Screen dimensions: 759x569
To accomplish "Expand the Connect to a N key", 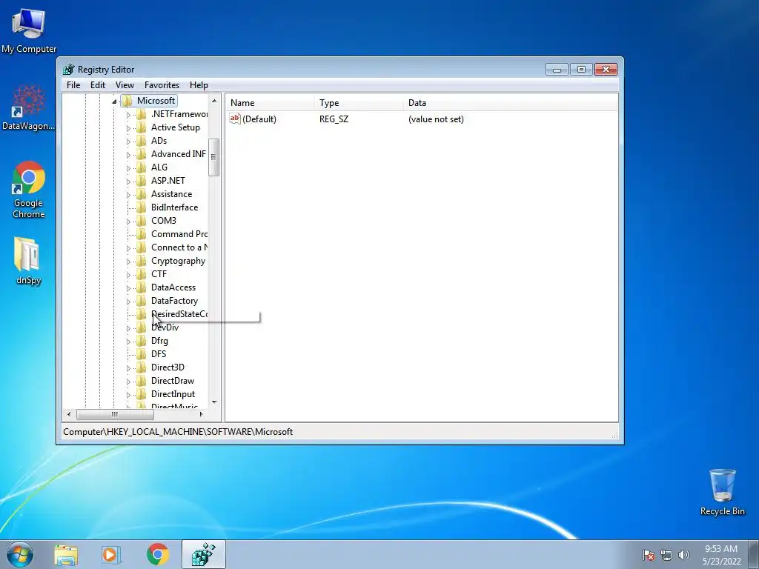I will coord(128,248).
